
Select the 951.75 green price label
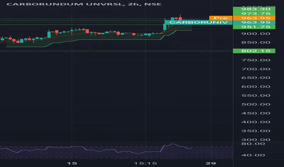(254, 27)
